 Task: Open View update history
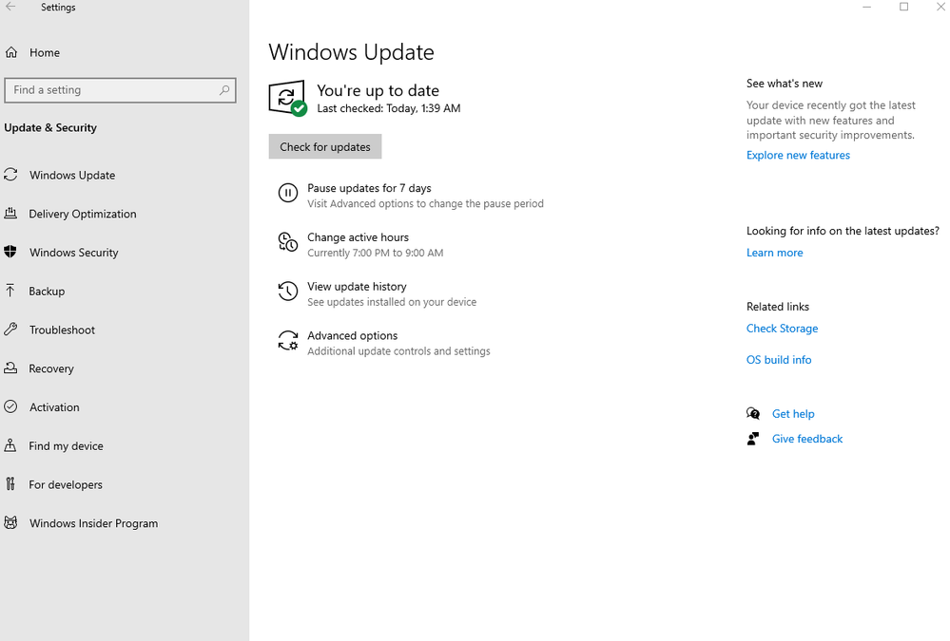point(357,286)
